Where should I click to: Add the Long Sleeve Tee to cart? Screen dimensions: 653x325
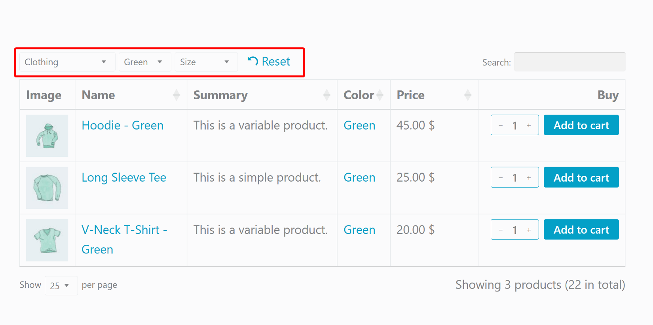pos(581,177)
